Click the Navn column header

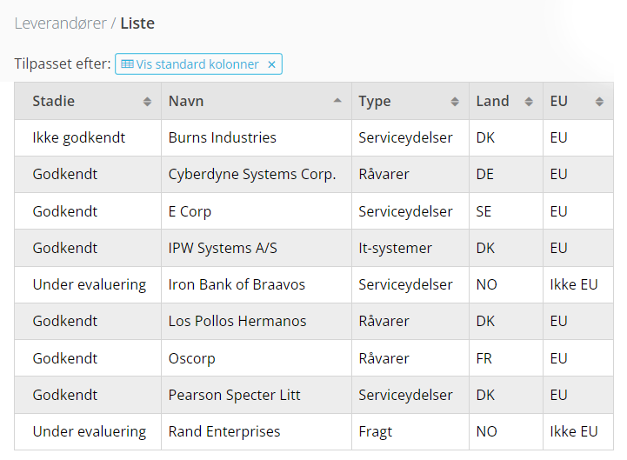coord(257,101)
